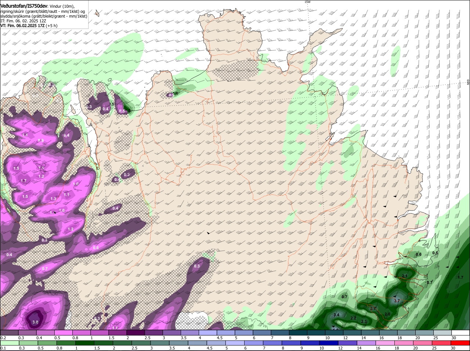Click the 15W meridian label at the top

[x=307, y=2]
